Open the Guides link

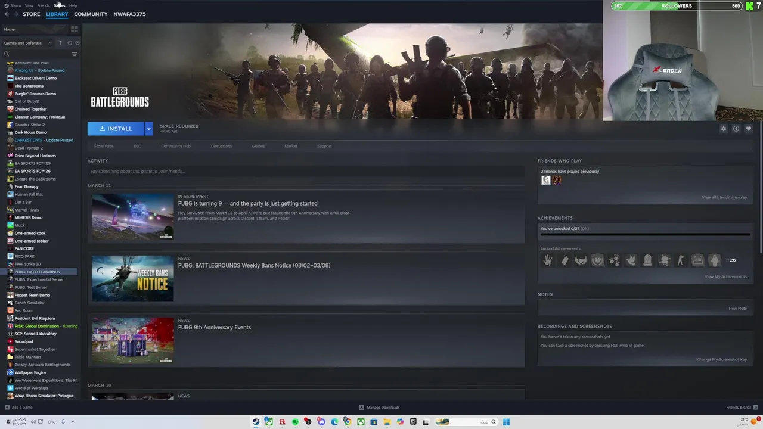pyautogui.click(x=258, y=146)
